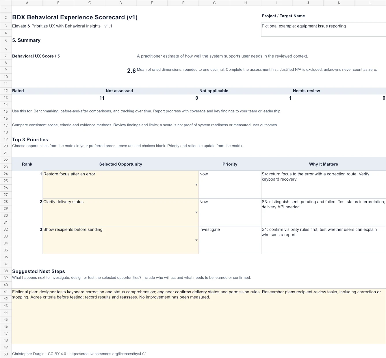The height and width of the screenshot is (358, 386).
Task: Click the 'Suggested Next Steps' heading
Action: [x=38, y=271]
